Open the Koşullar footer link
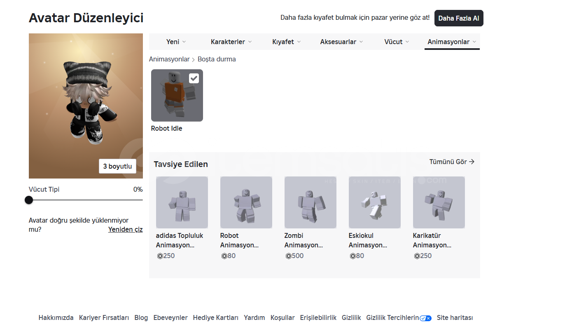The image size is (565, 322). pos(282,318)
